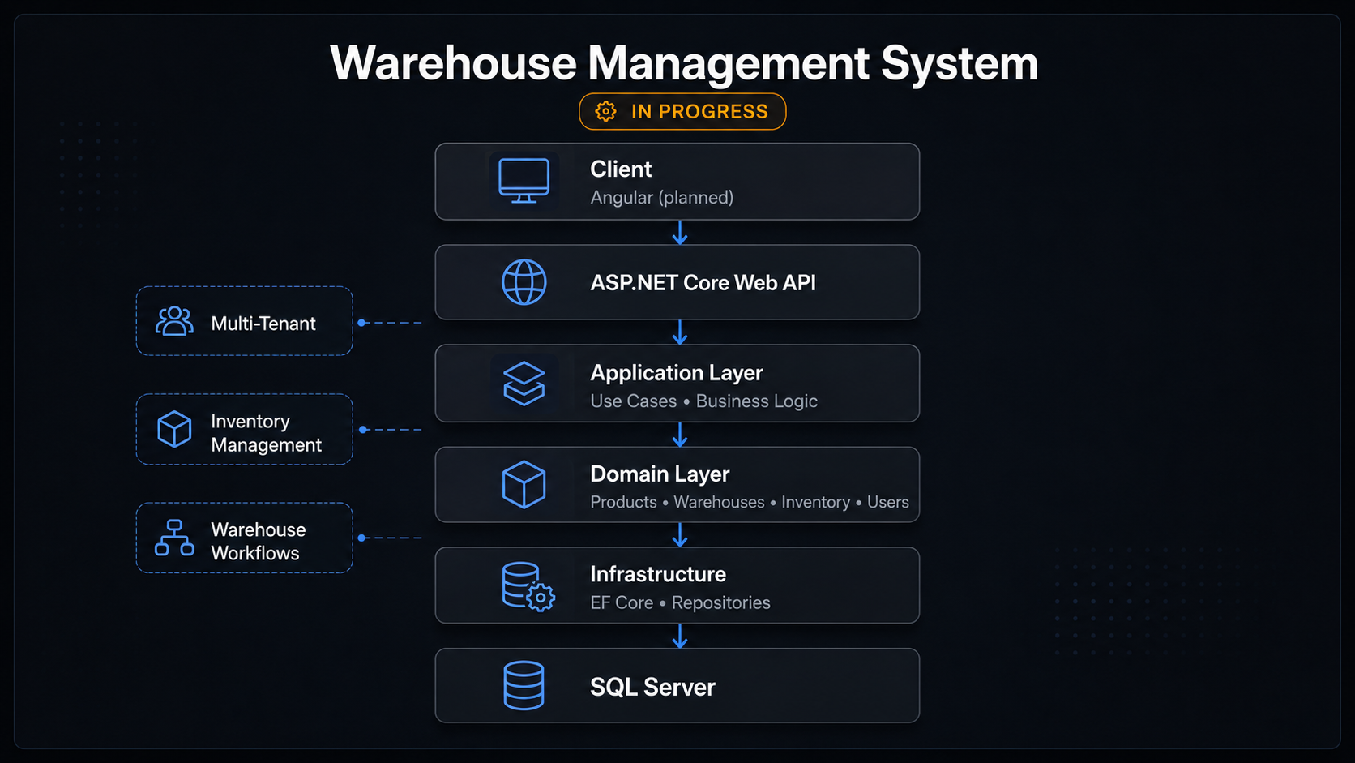
Task: Click Products • Warehouses • Inventory • Users subtitle
Action: [750, 502]
